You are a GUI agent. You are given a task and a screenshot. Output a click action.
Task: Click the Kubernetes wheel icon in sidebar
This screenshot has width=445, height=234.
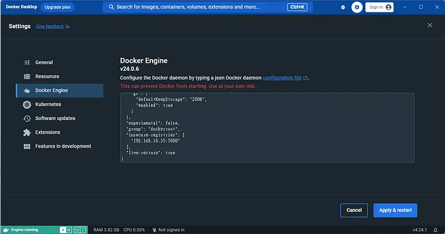pyautogui.click(x=27, y=105)
